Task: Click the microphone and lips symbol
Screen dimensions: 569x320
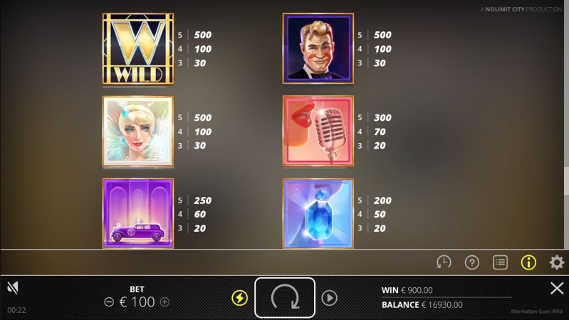Action: pos(318,131)
